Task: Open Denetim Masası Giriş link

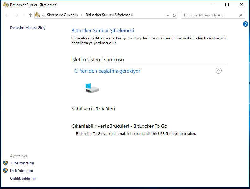Action: tap(27, 28)
